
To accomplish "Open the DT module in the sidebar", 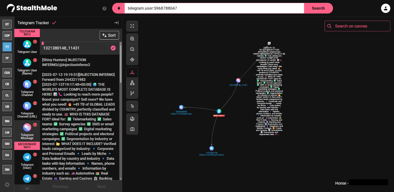I will tap(7, 24).
